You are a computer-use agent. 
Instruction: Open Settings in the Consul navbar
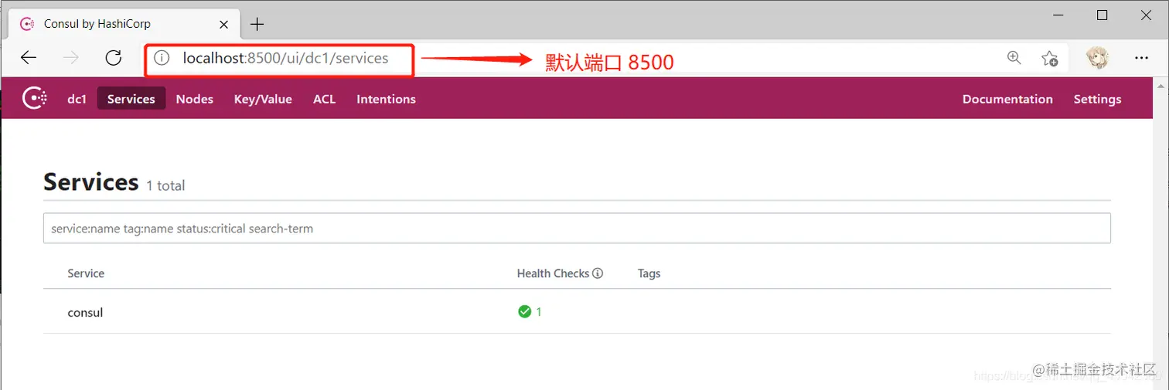(x=1097, y=99)
